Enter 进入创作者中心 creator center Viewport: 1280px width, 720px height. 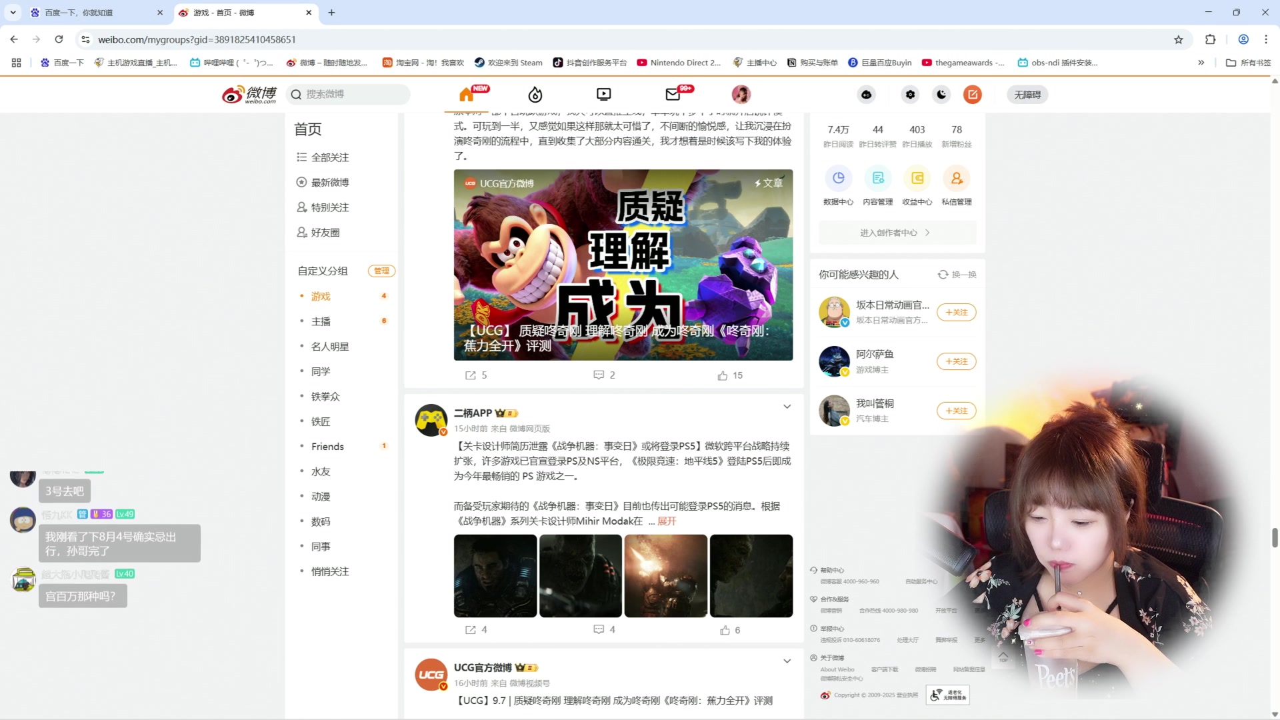click(x=897, y=233)
